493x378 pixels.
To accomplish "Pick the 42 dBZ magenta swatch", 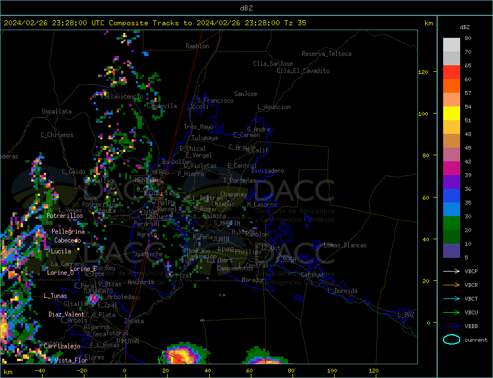I will (451, 168).
